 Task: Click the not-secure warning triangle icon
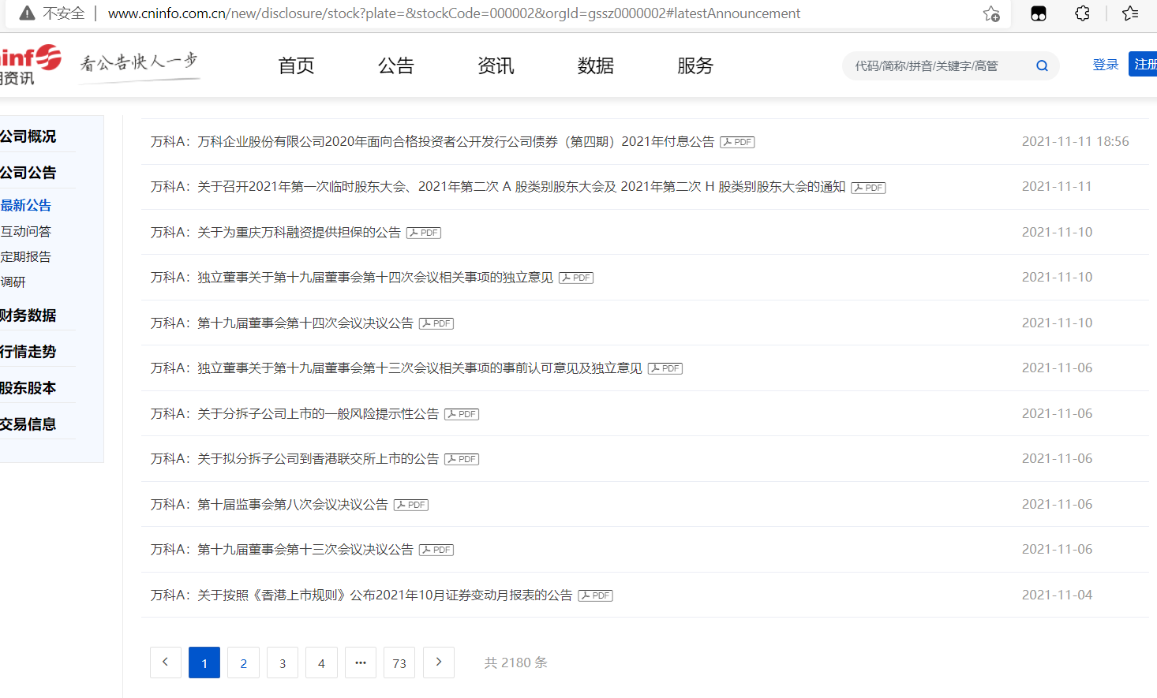(x=27, y=13)
